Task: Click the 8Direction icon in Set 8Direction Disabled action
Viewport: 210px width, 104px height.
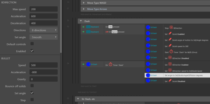Action: click(170, 57)
